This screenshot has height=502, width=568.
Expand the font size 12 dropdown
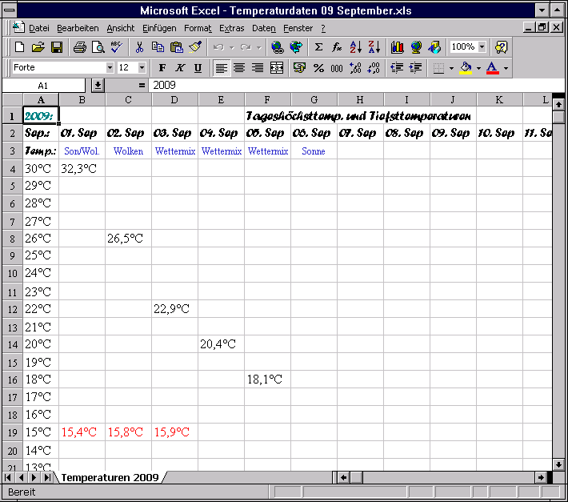(x=142, y=68)
